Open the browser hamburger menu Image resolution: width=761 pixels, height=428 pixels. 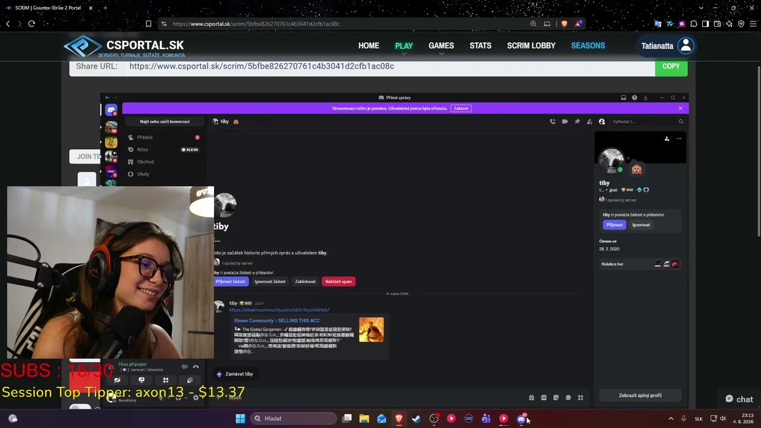[753, 24]
